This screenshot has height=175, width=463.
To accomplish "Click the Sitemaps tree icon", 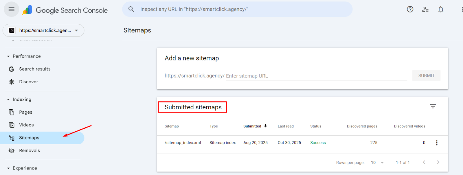I will coord(12,138).
